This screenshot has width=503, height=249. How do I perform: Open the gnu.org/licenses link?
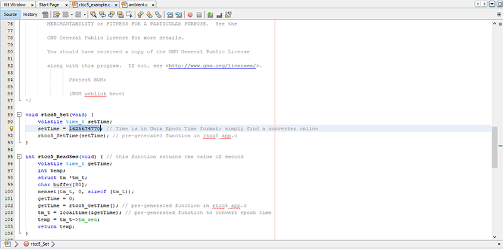point(213,66)
